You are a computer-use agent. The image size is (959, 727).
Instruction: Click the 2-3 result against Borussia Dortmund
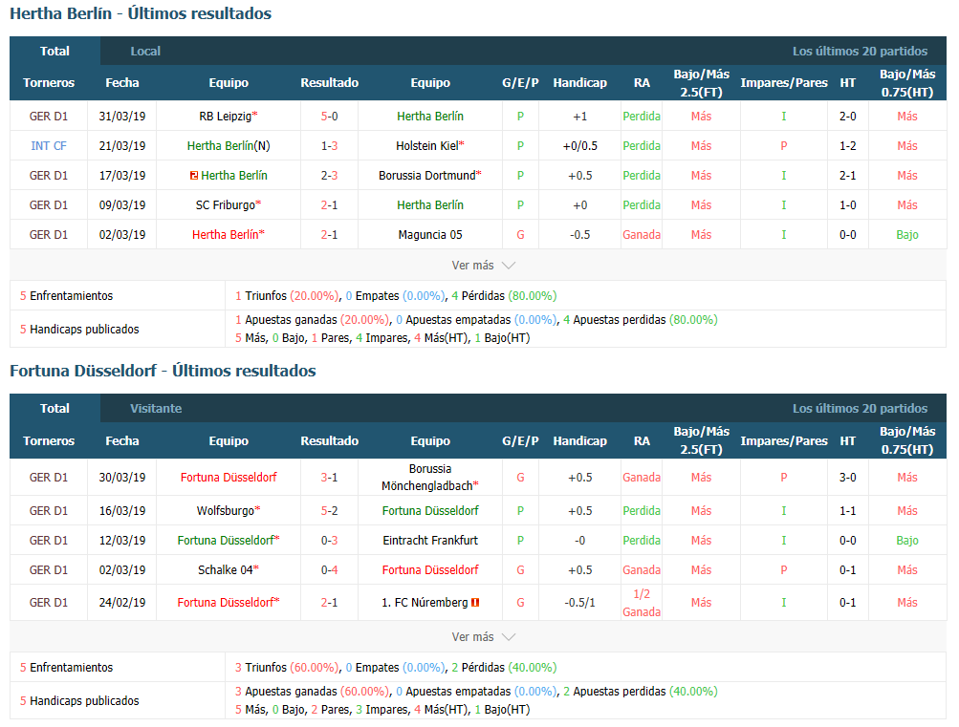[x=329, y=176]
